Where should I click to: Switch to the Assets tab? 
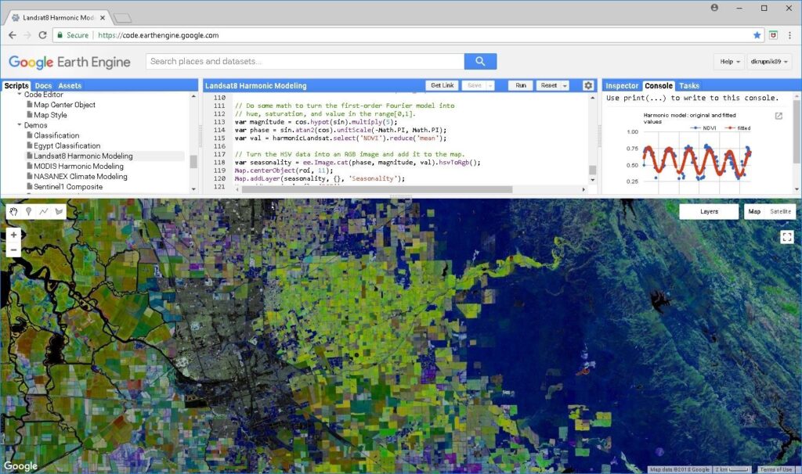point(70,86)
